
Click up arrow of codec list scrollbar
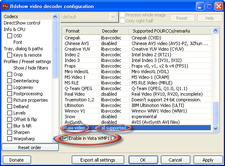pyautogui.click(x=215, y=31)
